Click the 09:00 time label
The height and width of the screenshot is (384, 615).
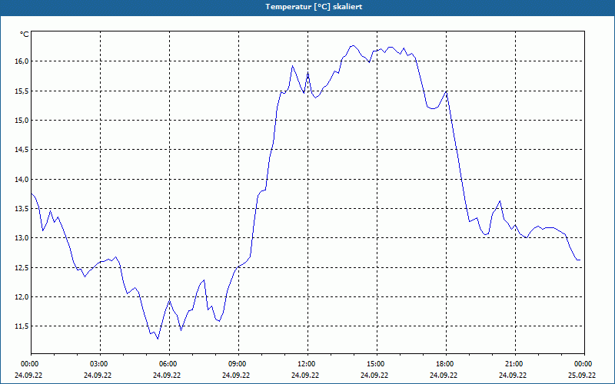click(238, 364)
